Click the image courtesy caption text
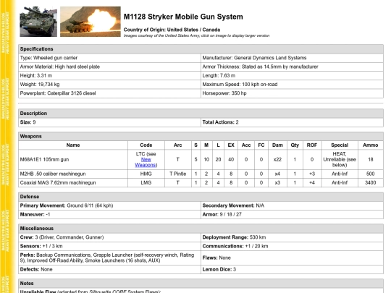Viewport: 391px width, 293px height. [x=196, y=35]
